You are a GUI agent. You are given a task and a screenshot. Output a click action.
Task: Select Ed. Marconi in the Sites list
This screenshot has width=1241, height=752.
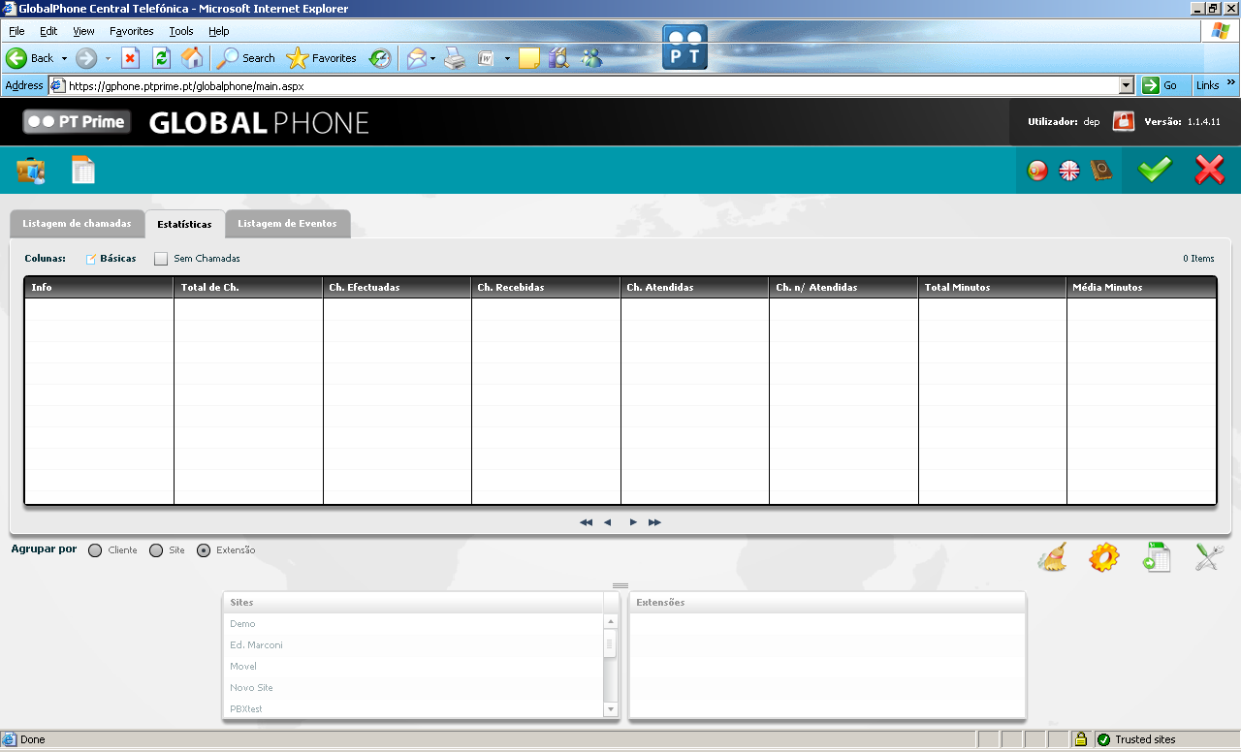(x=413, y=645)
